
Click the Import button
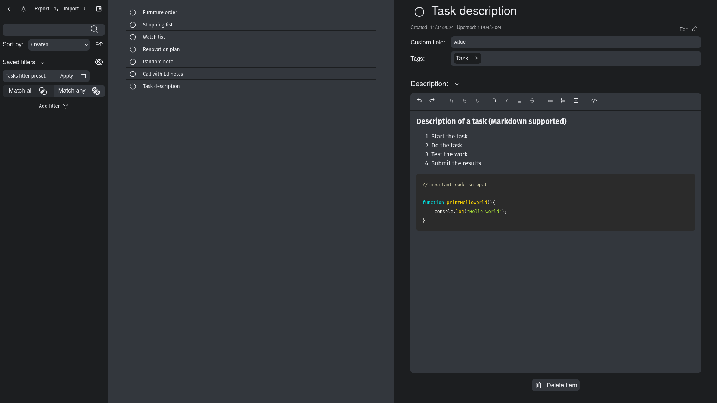75,9
